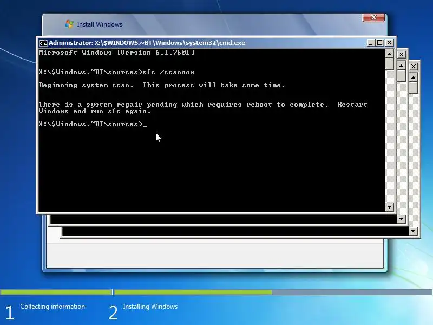433x325 pixels.
Task: Close the Install Windows dialog
Action: (373, 17)
